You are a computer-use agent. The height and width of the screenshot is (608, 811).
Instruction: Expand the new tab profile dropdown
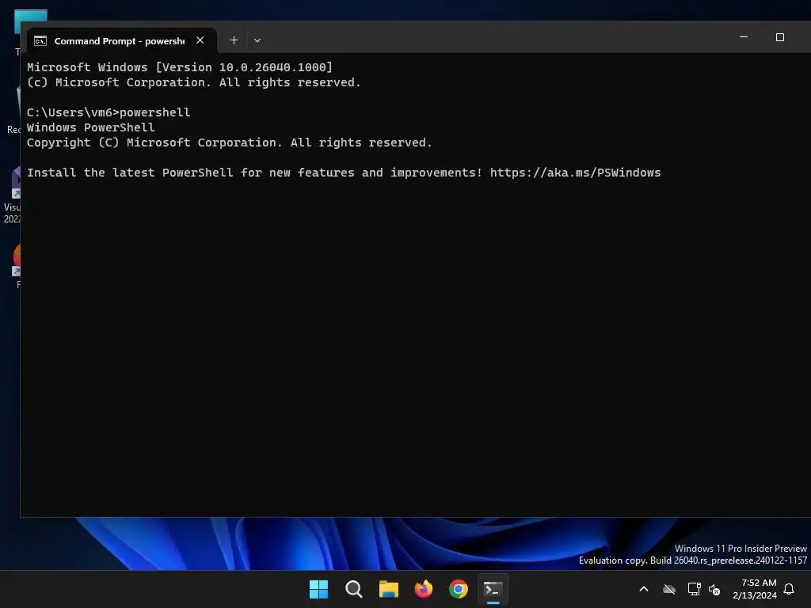257,40
